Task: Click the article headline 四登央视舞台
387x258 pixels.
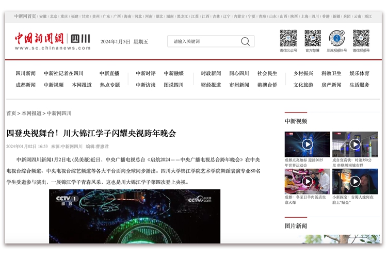Action: (x=91, y=133)
